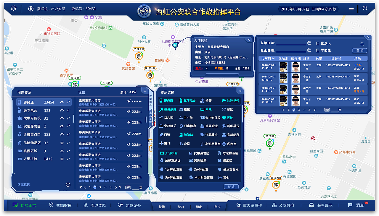Hide 人证核验 using its eye toggle
Image resolution: width=379 pixels, height=216 pixels.
point(62,159)
